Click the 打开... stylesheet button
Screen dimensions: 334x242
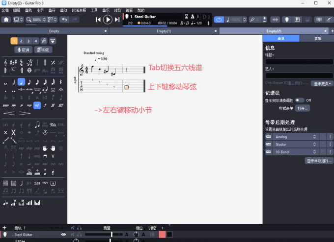point(302,108)
